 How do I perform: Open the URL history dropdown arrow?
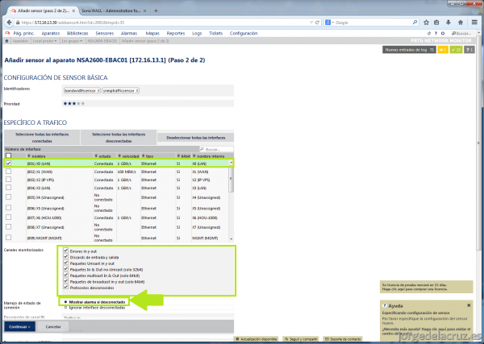311,23
